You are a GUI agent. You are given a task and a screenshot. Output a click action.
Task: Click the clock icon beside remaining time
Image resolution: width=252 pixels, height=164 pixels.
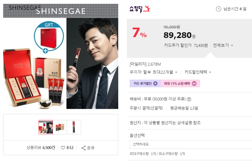[218, 9]
